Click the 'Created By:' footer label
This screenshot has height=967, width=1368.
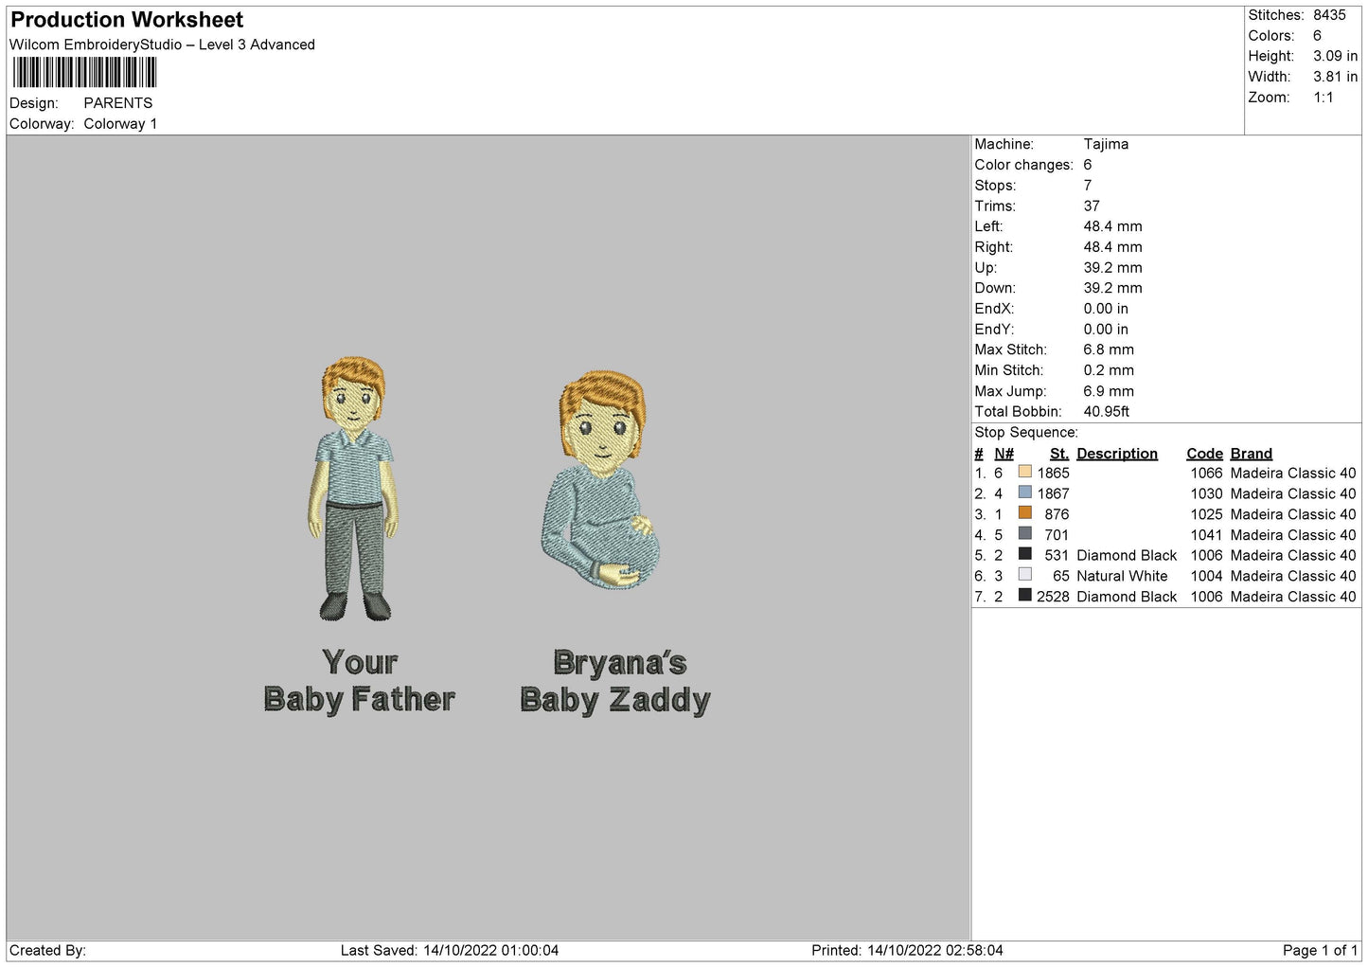[x=47, y=950]
